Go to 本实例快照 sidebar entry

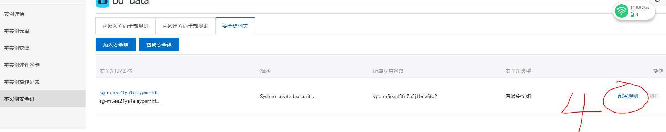coord(17,48)
